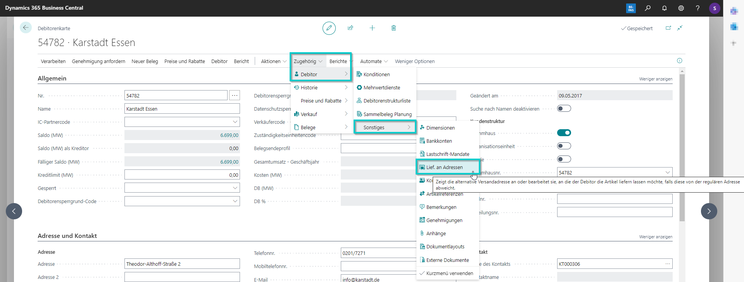Screen dimensions: 744x282
Task: Expand the IC-Partnercode dropdown
Action: 235,122
